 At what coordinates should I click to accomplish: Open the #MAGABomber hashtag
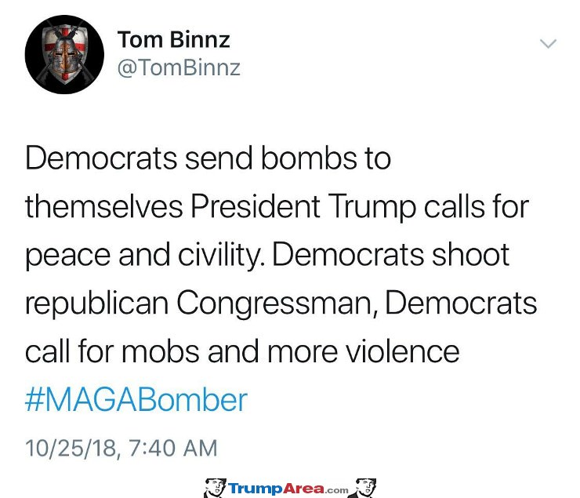136,400
